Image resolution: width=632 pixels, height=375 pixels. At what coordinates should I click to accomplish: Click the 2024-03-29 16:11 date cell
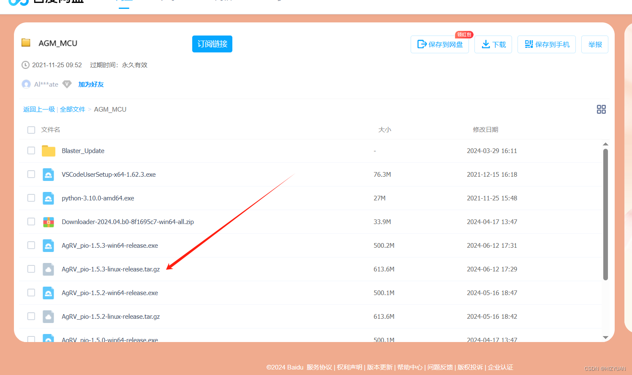coord(492,151)
